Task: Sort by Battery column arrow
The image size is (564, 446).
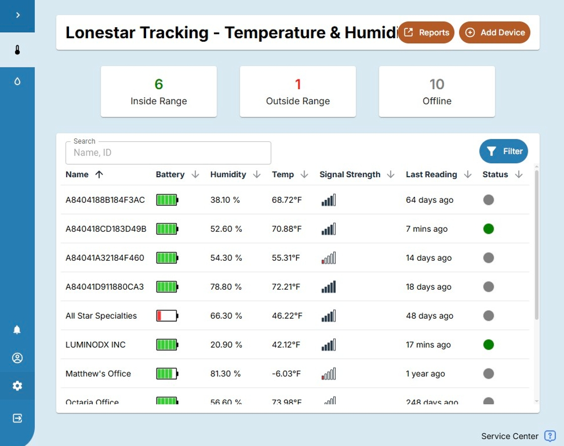Action: point(195,175)
